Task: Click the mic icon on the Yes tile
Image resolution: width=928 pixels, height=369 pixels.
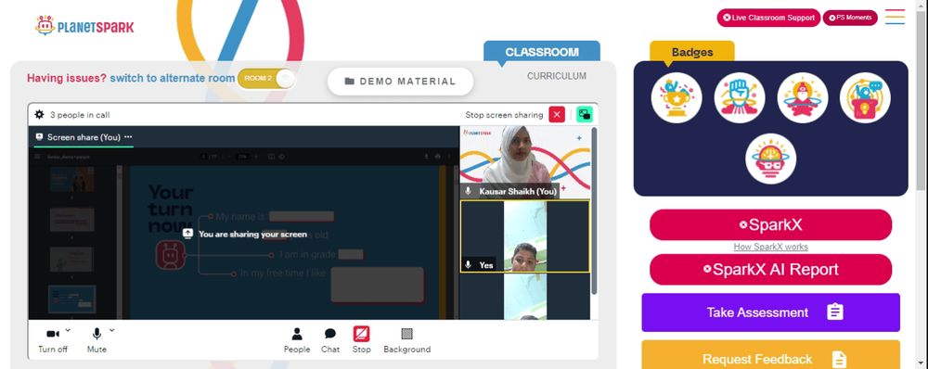Action: click(x=468, y=265)
